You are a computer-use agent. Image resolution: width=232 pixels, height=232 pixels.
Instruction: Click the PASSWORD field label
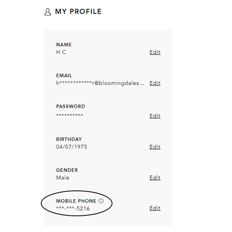tap(70, 106)
